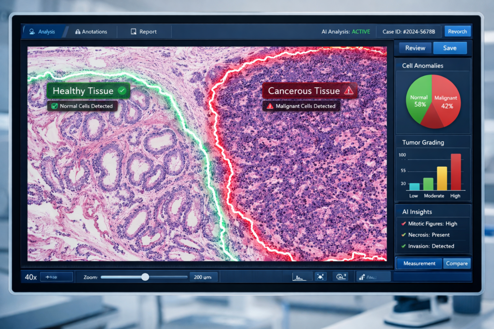
Task: Click the focus target icon in bottom toolbar
Action: coord(321,277)
